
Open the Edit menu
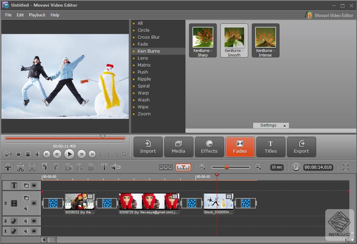coord(20,15)
